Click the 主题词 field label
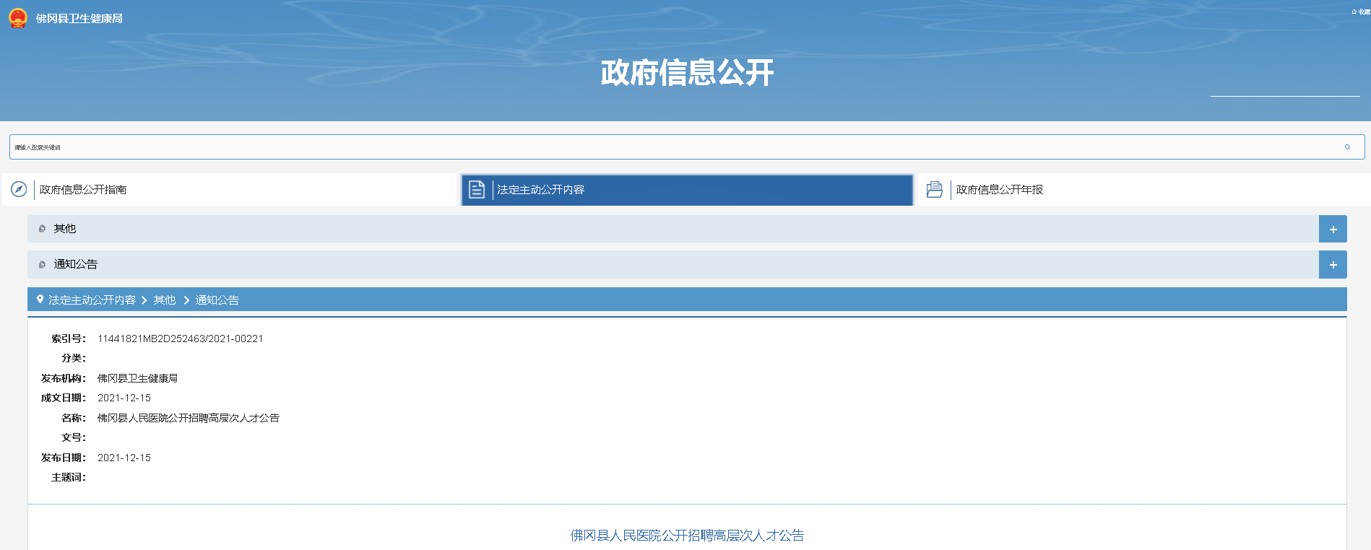1371x550 pixels. [x=69, y=477]
